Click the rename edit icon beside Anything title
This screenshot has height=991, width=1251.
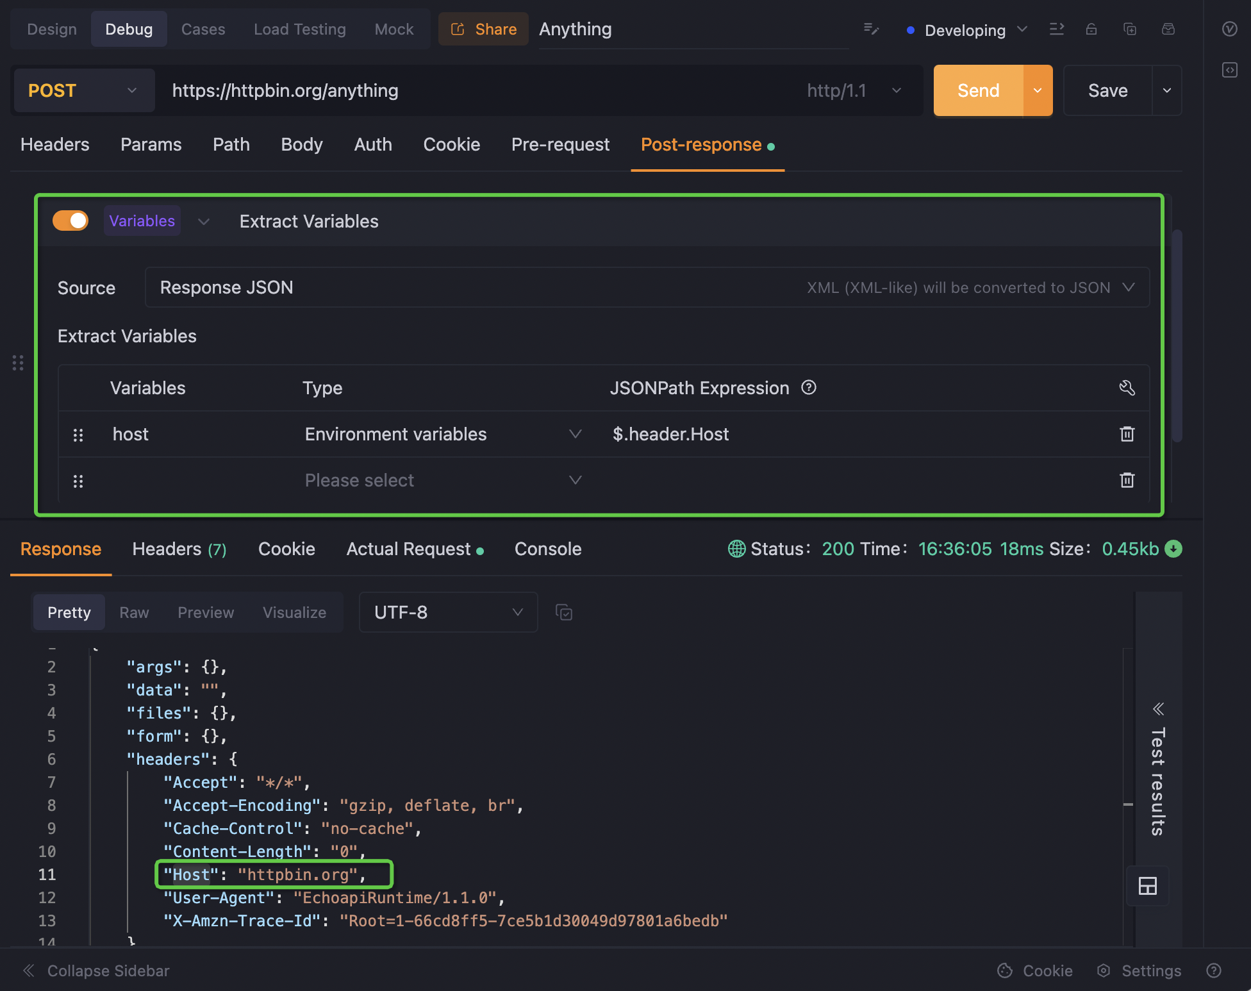[871, 29]
